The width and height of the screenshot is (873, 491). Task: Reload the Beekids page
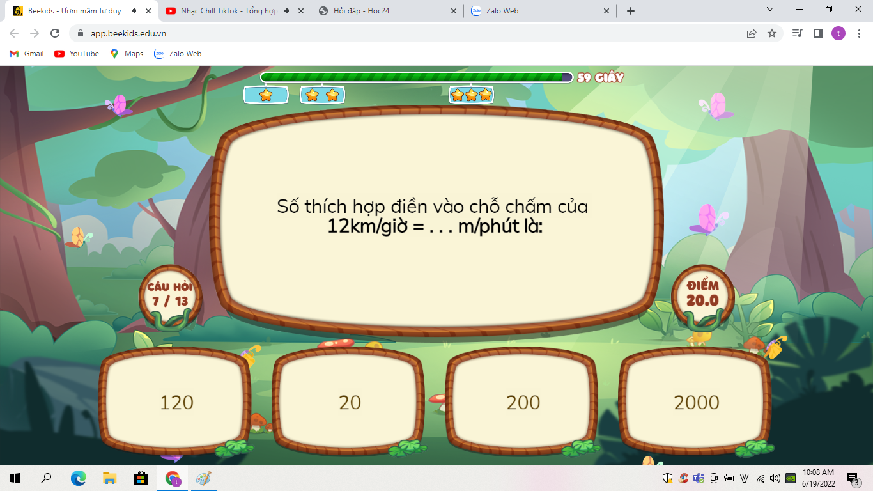[55, 33]
